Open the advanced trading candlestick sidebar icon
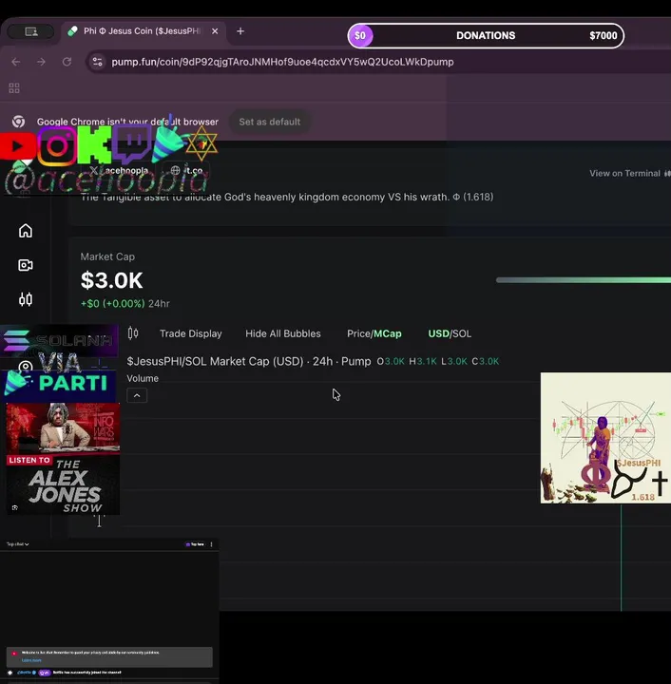The width and height of the screenshot is (671, 684). pyautogui.click(x=26, y=299)
